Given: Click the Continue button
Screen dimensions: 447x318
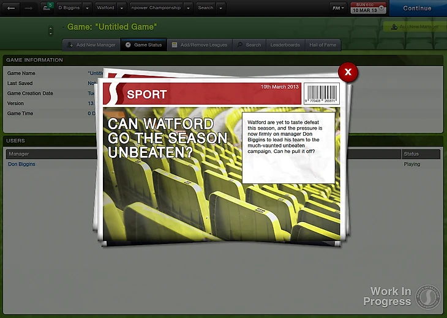Looking at the screenshot, I should click(417, 9).
